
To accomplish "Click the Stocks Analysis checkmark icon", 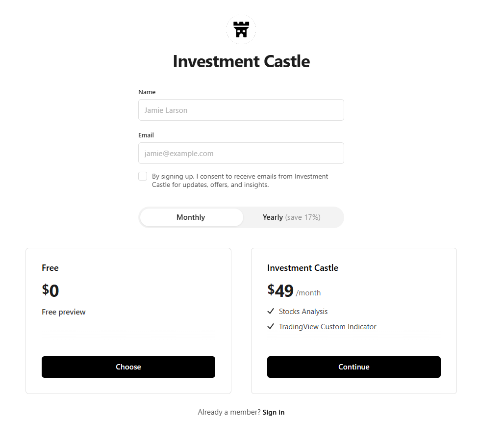I will coord(271,311).
